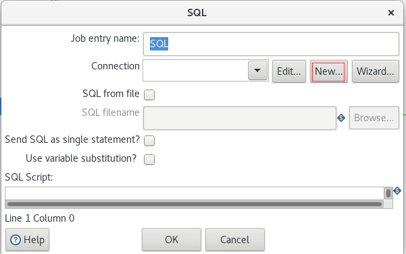Click the Help question mark icon

(x=16, y=240)
